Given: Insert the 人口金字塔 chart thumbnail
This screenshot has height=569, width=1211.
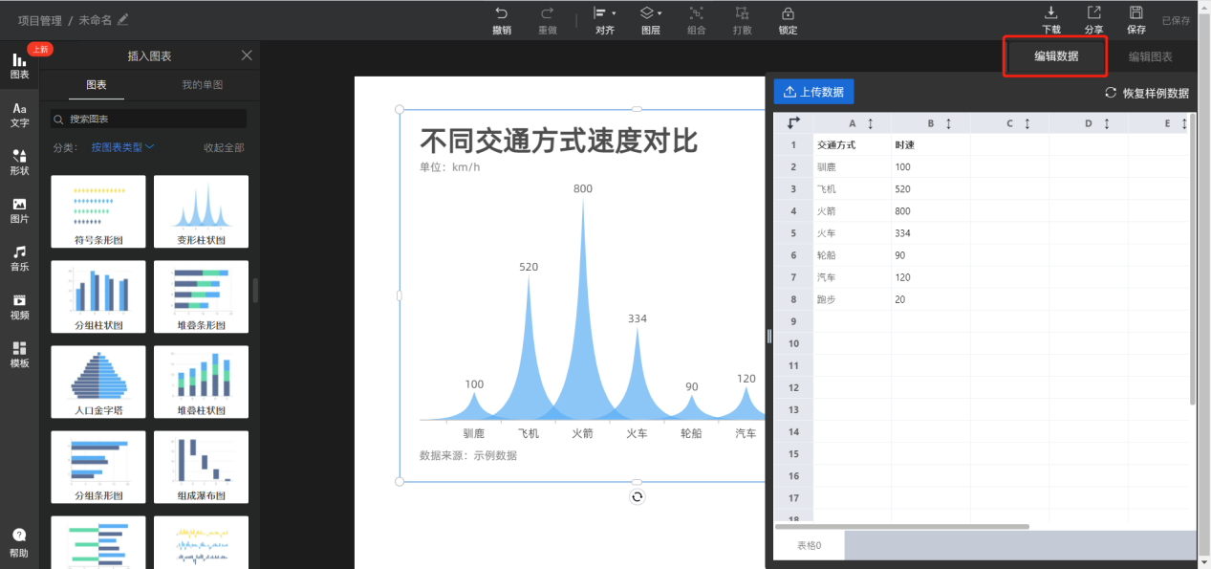Looking at the screenshot, I should (x=98, y=382).
